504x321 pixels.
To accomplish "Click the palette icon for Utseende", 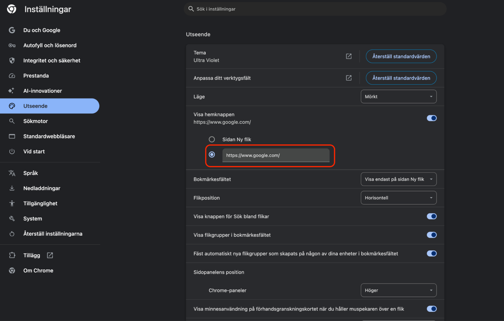I will coord(12,106).
